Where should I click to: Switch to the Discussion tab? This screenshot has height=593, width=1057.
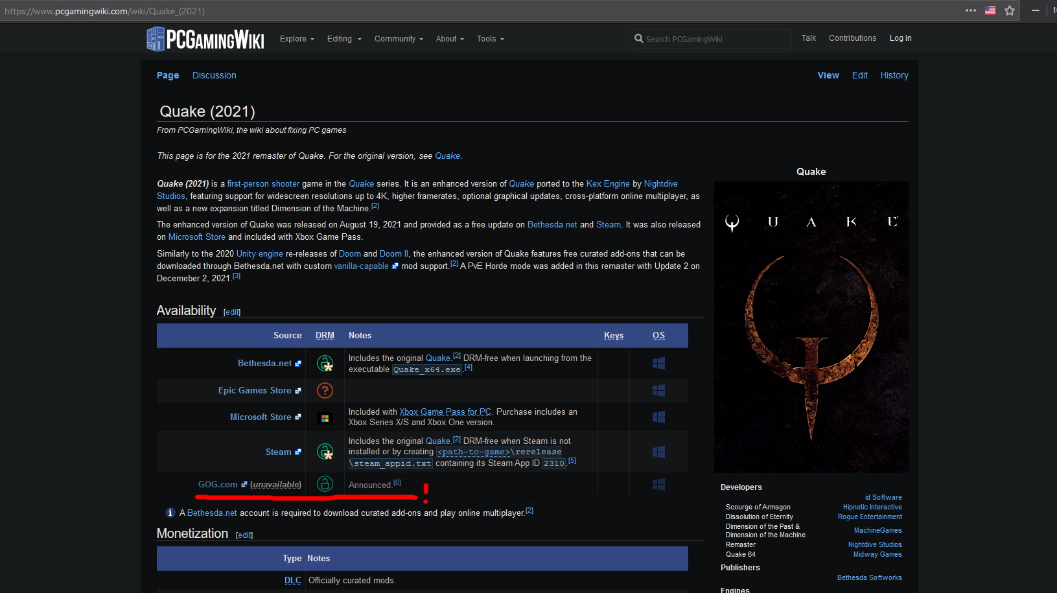click(x=215, y=75)
